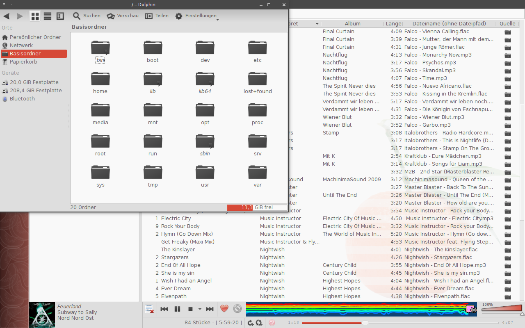Screen dimensions: 525x328
Task: Click Teilen to split the Dolphin view
Action: (157, 16)
